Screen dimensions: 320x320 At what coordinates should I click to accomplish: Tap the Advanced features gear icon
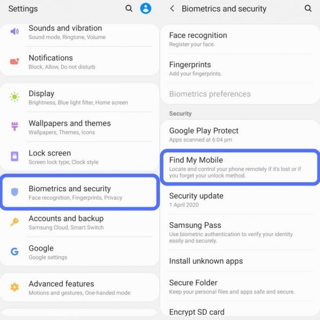click(14, 287)
